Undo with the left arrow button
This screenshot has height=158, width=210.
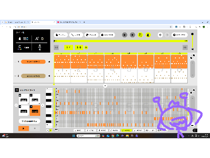pyautogui.click(x=160, y=35)
